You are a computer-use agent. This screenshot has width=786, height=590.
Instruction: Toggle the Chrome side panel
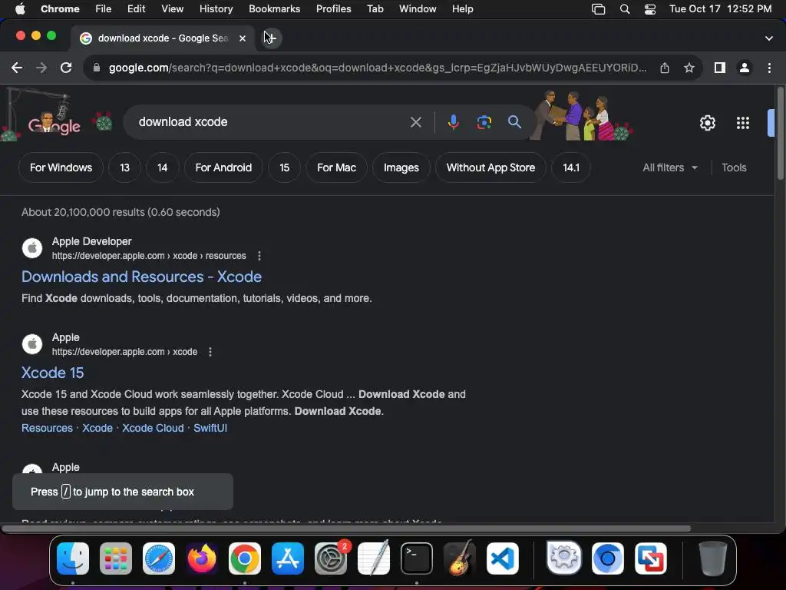tap(720, 68)
